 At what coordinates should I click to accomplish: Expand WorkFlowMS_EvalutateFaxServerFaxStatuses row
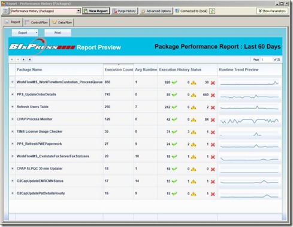click(12, 156)
